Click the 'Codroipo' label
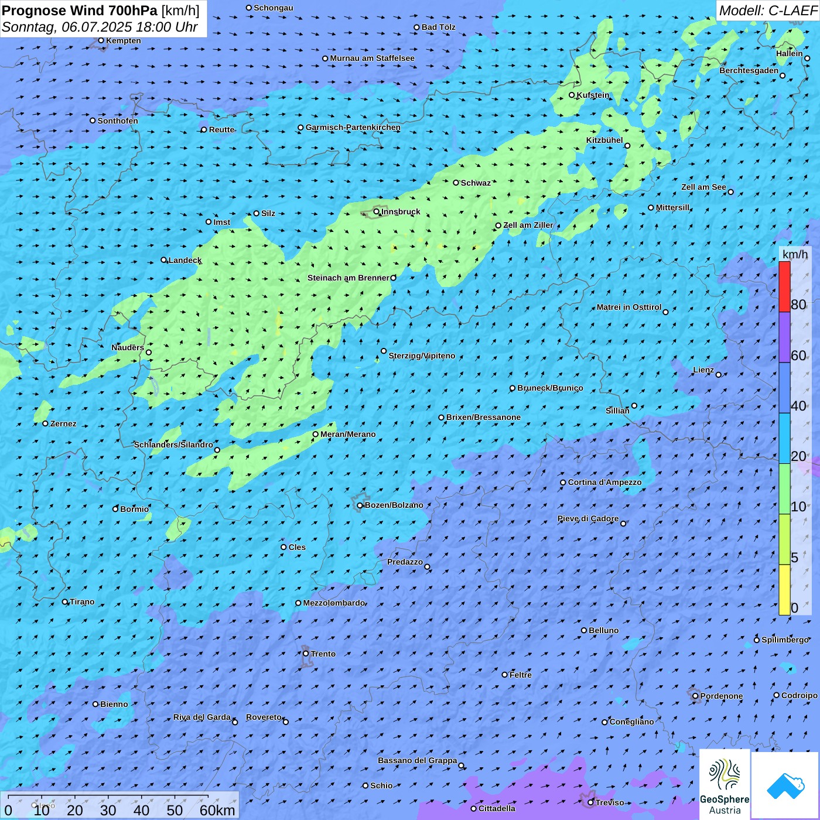820x820 pixels. coord(799,695)
